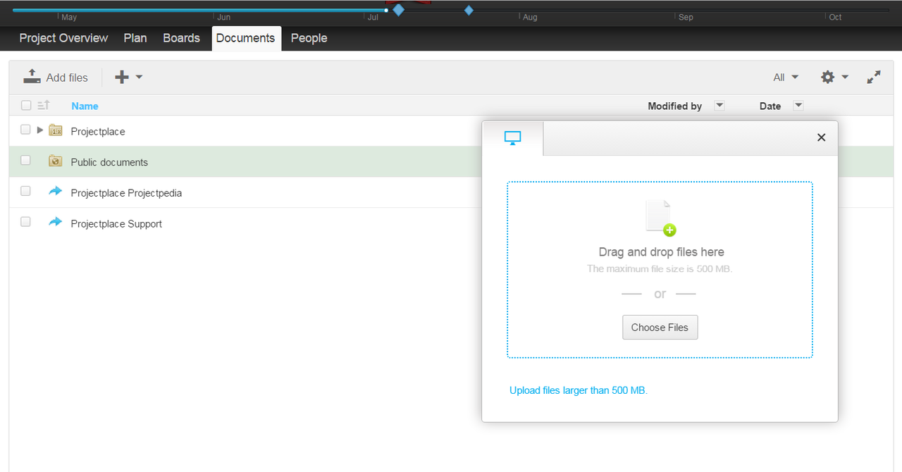This screenshot has width=902, height=472.
Task: Select the Public documents checkbox
Action: coord(26,161)
